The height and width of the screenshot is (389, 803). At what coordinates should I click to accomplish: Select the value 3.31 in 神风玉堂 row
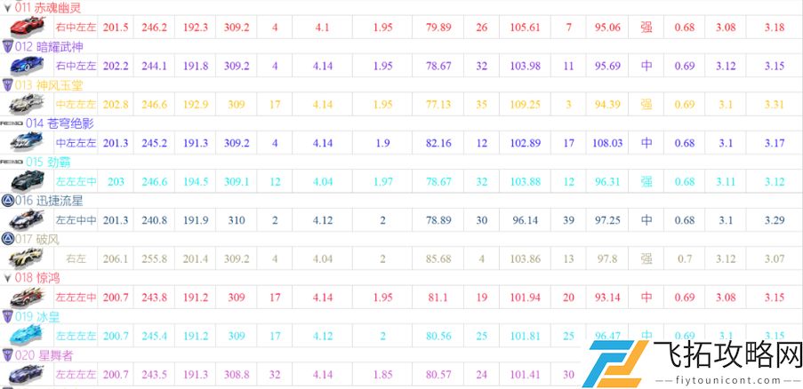click(775, 104)
